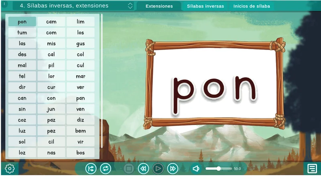Pick the syllable 'mal'
Image resolution: width=321 pixels, height=180 pixels.
(x=22, y=65)
